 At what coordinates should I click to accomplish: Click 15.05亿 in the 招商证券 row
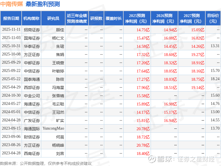click(198, 30)
